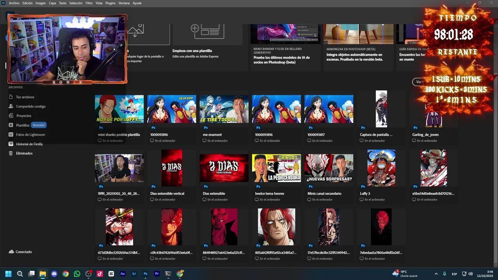Click the c0fc43b6742619a5f53e6a9f file name
This screenshot has width=498, height=280.
pyautogui.click(x=171, y=253)
